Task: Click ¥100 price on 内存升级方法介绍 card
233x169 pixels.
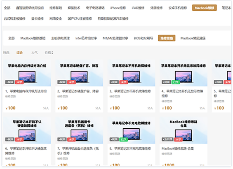Action: pyautogui.click(x=11, y=108)
